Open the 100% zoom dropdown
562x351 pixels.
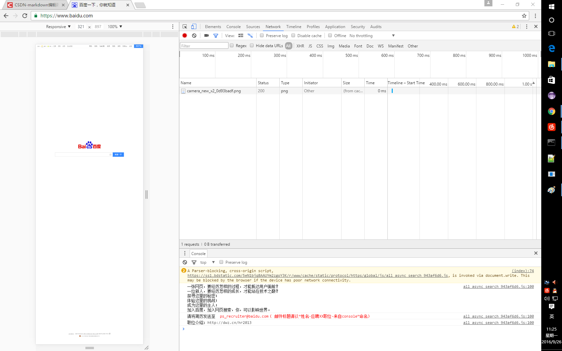click(115, 27)
